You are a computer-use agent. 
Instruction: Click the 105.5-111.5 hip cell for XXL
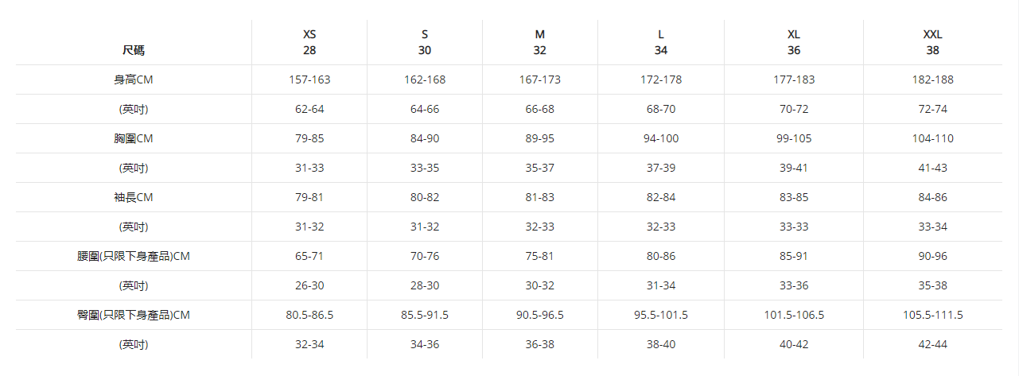(x=933, y=315)
